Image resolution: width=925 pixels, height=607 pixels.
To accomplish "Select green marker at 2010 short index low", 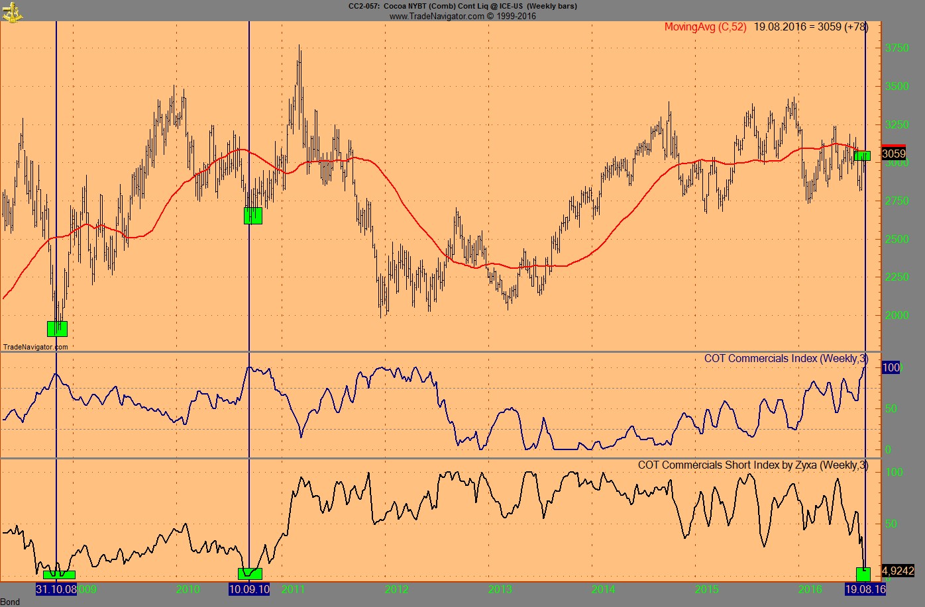I will point(250,574).
